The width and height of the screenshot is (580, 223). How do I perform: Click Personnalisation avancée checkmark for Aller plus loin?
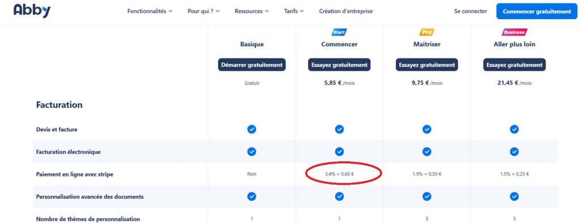tap(514, 196)
